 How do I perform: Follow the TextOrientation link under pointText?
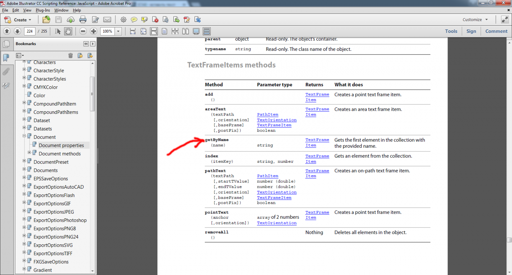277,223
